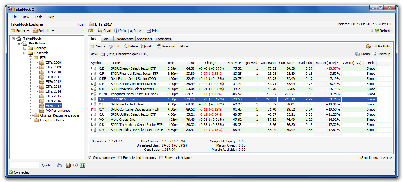Click the calendar icon in the quote bar
Screen dimensions: 403x182
point(82,165)
